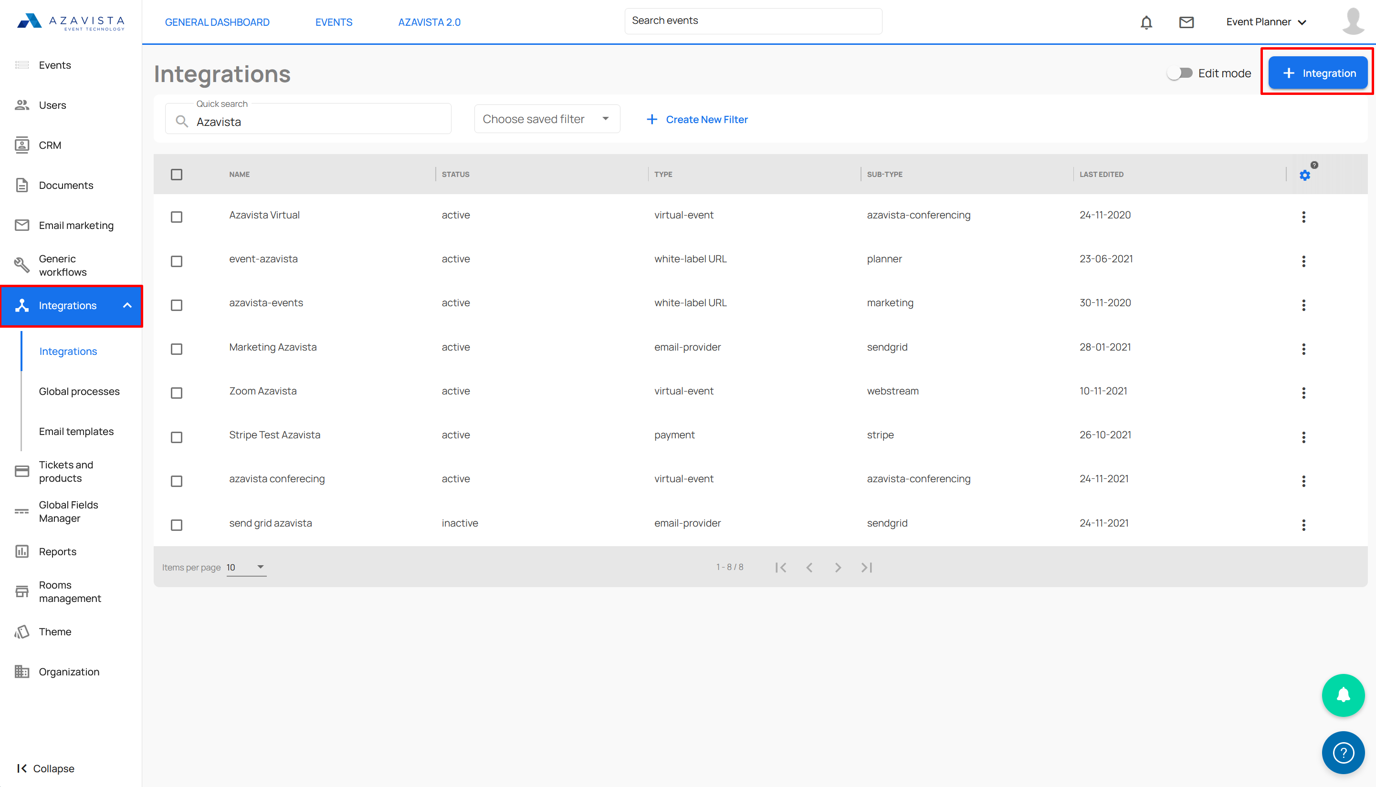Open actions menu for Zoom Azavista

(1303, 393)
